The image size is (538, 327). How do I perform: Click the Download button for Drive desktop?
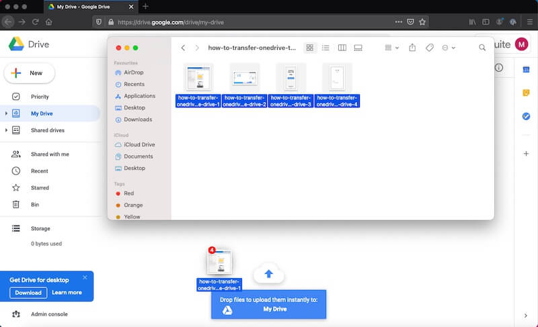[28, 293]
